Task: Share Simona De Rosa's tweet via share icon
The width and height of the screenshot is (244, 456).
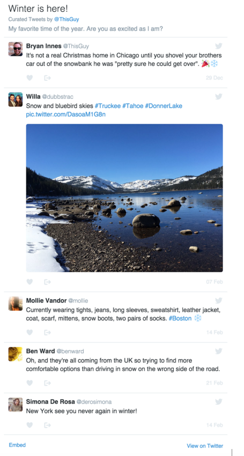Action: [x=47, y=425]
